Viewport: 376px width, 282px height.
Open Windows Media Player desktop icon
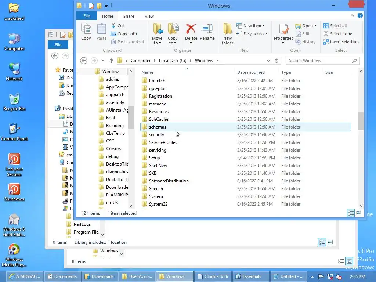(x=14, y=255)
